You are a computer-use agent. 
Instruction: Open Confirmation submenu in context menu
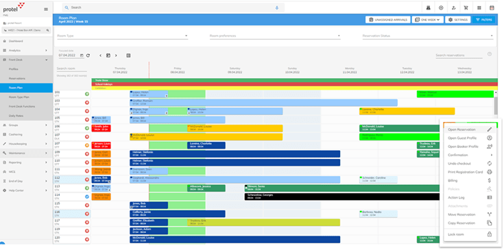pos(470,155)
